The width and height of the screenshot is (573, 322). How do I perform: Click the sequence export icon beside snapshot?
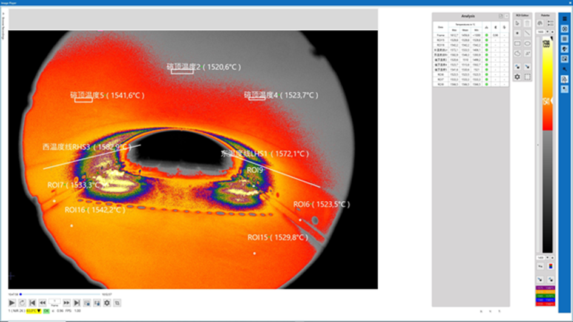pyautogui.click(x=97, y=303)
